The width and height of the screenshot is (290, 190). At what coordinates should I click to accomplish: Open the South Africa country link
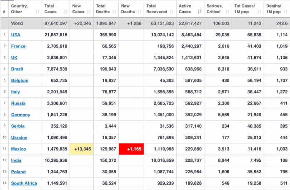pos(24,183)
